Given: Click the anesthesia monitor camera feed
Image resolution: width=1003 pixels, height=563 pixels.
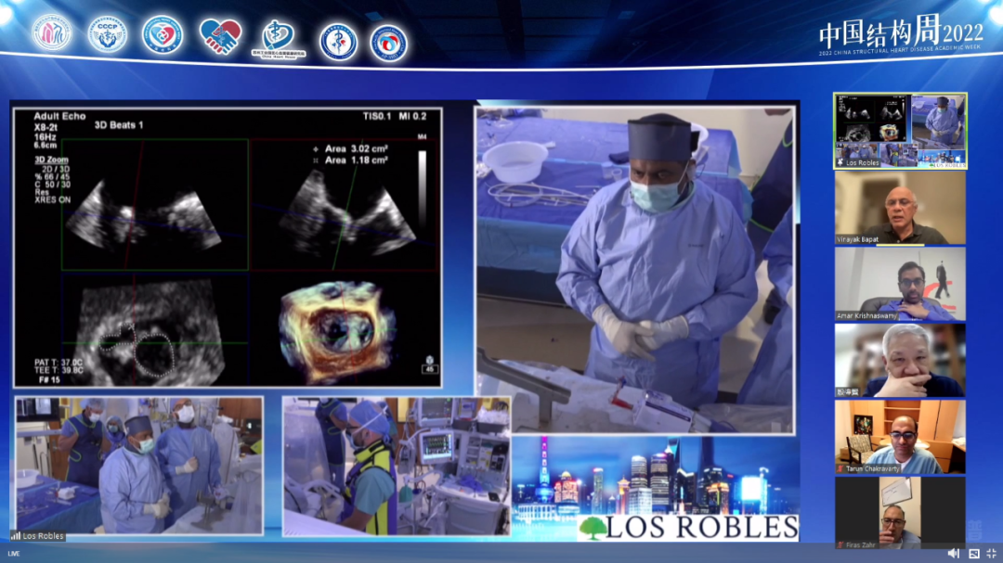Looking at the screenshot, I should (x=397, y=466).
